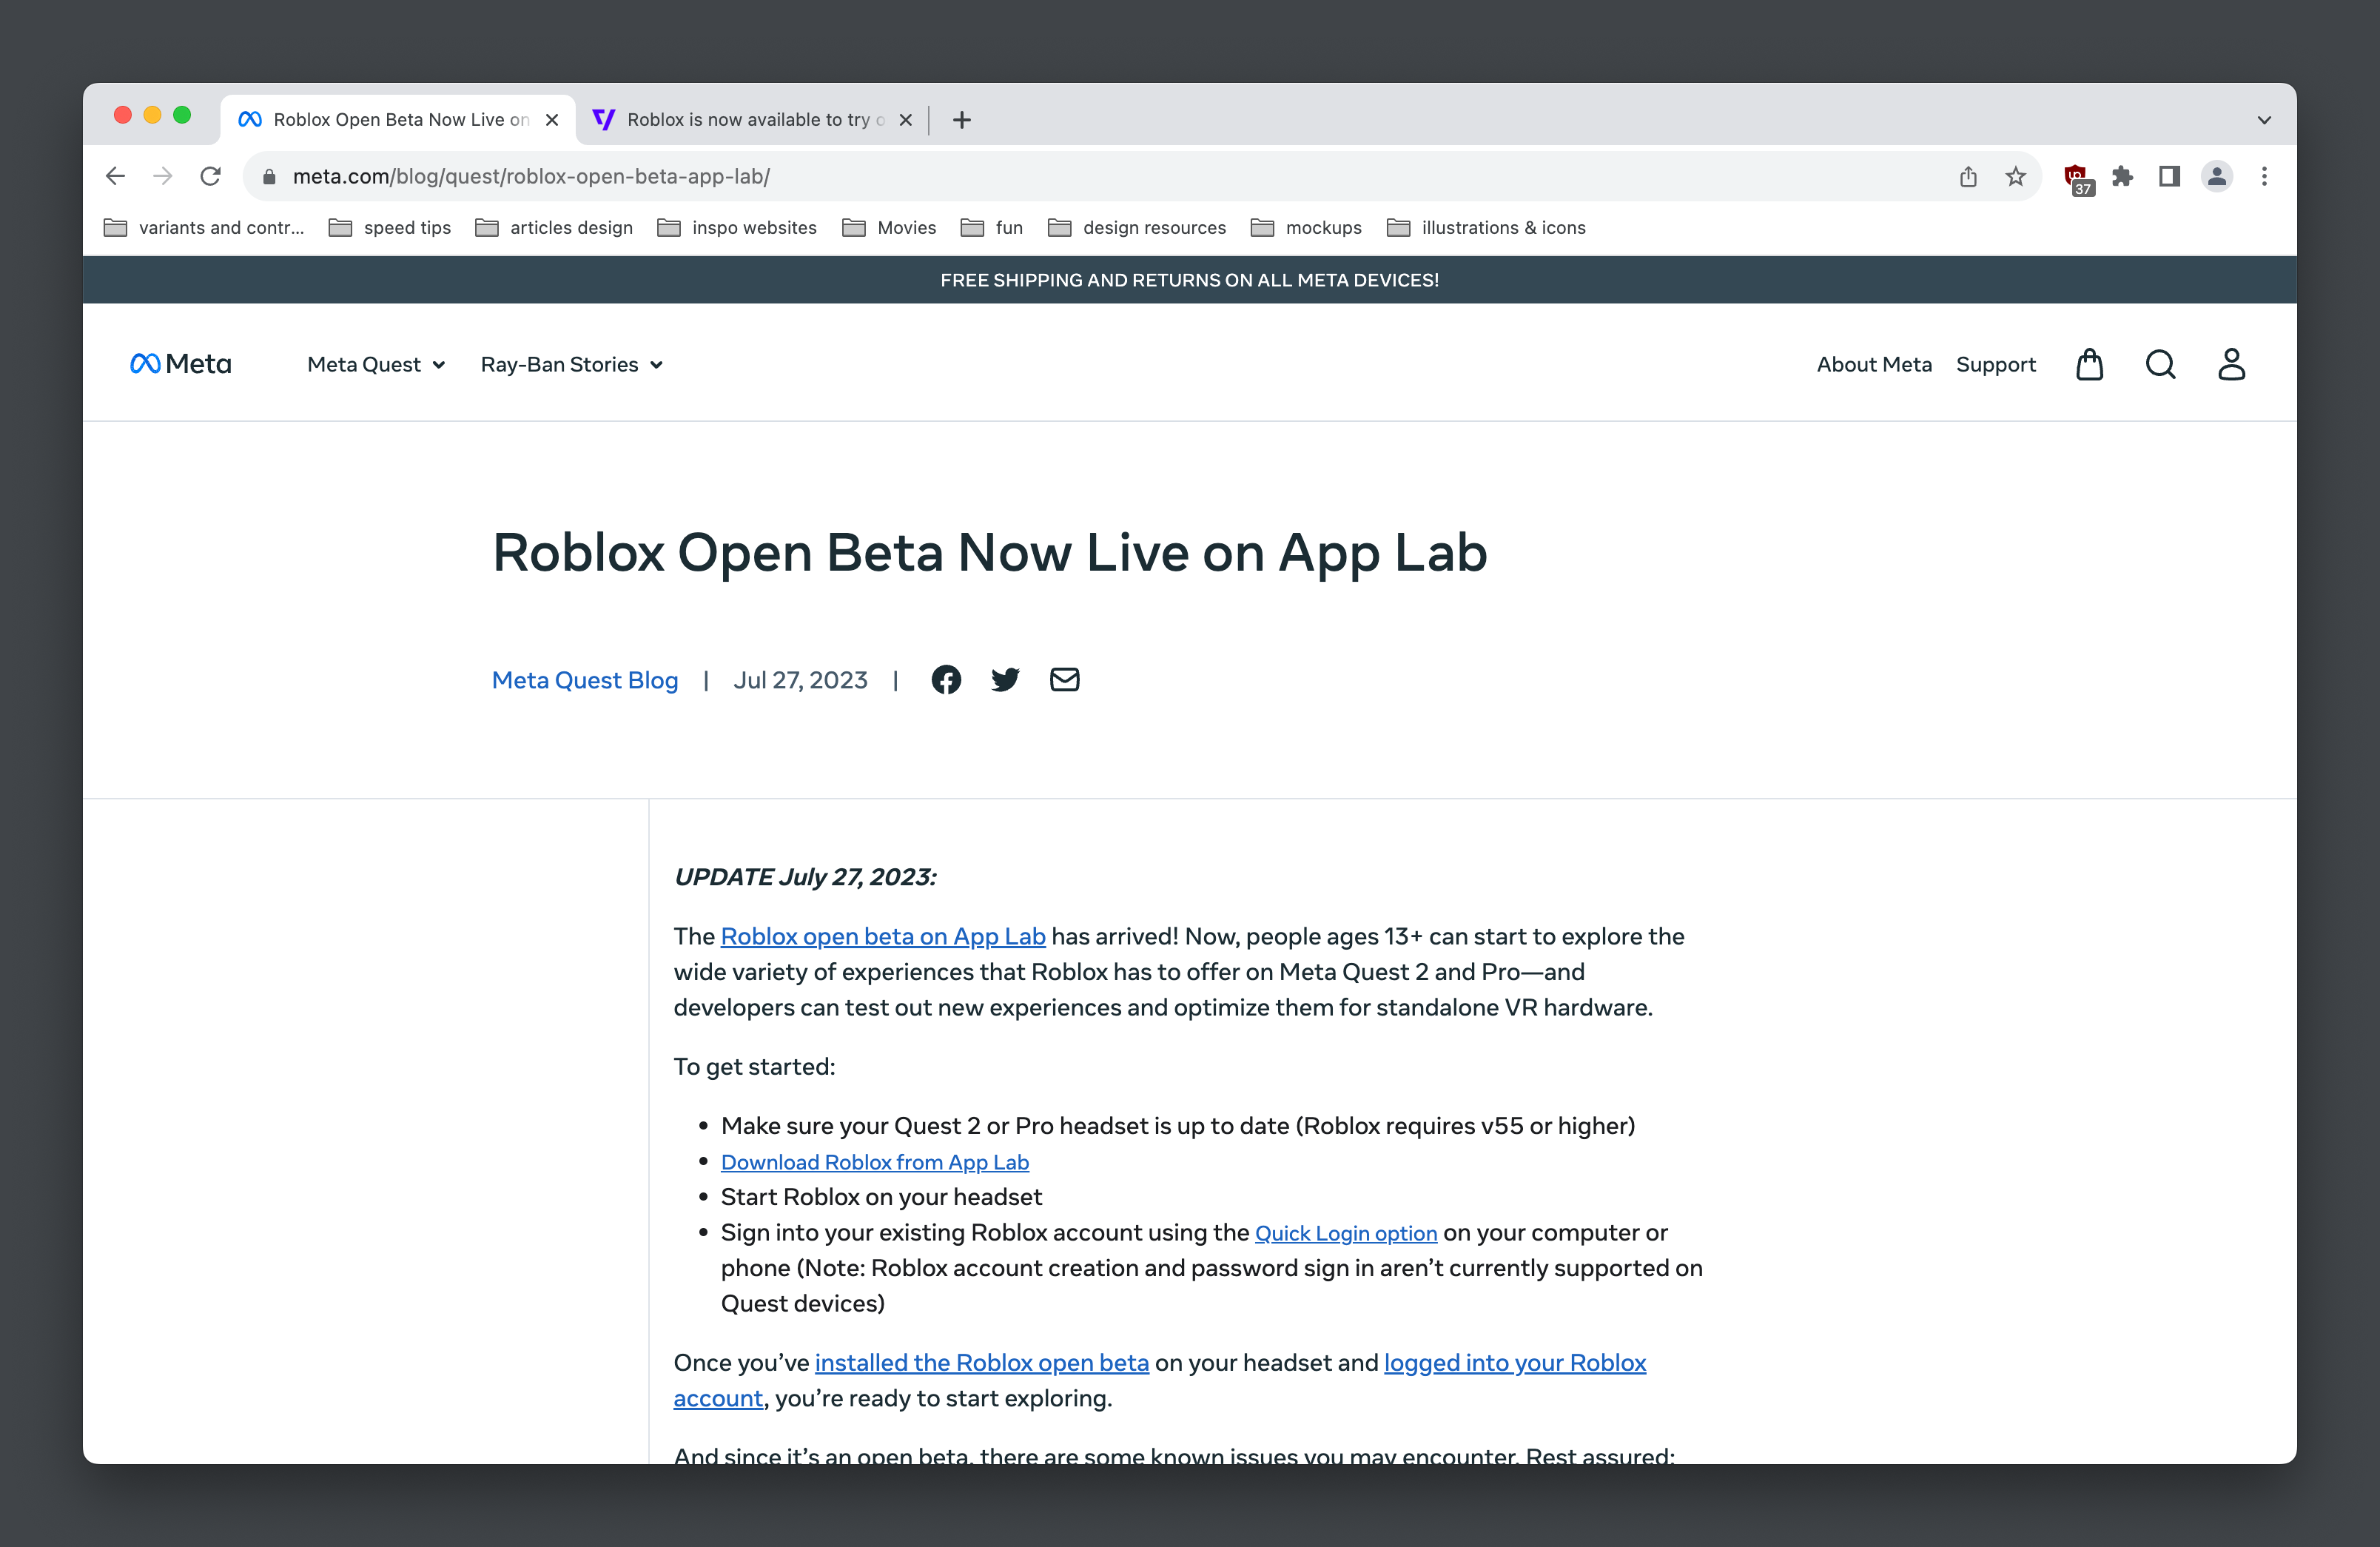Open the Extensions puzzle piece menu
The width and height of the screenshot is (2380, 1547).
tap(2122, 177)
